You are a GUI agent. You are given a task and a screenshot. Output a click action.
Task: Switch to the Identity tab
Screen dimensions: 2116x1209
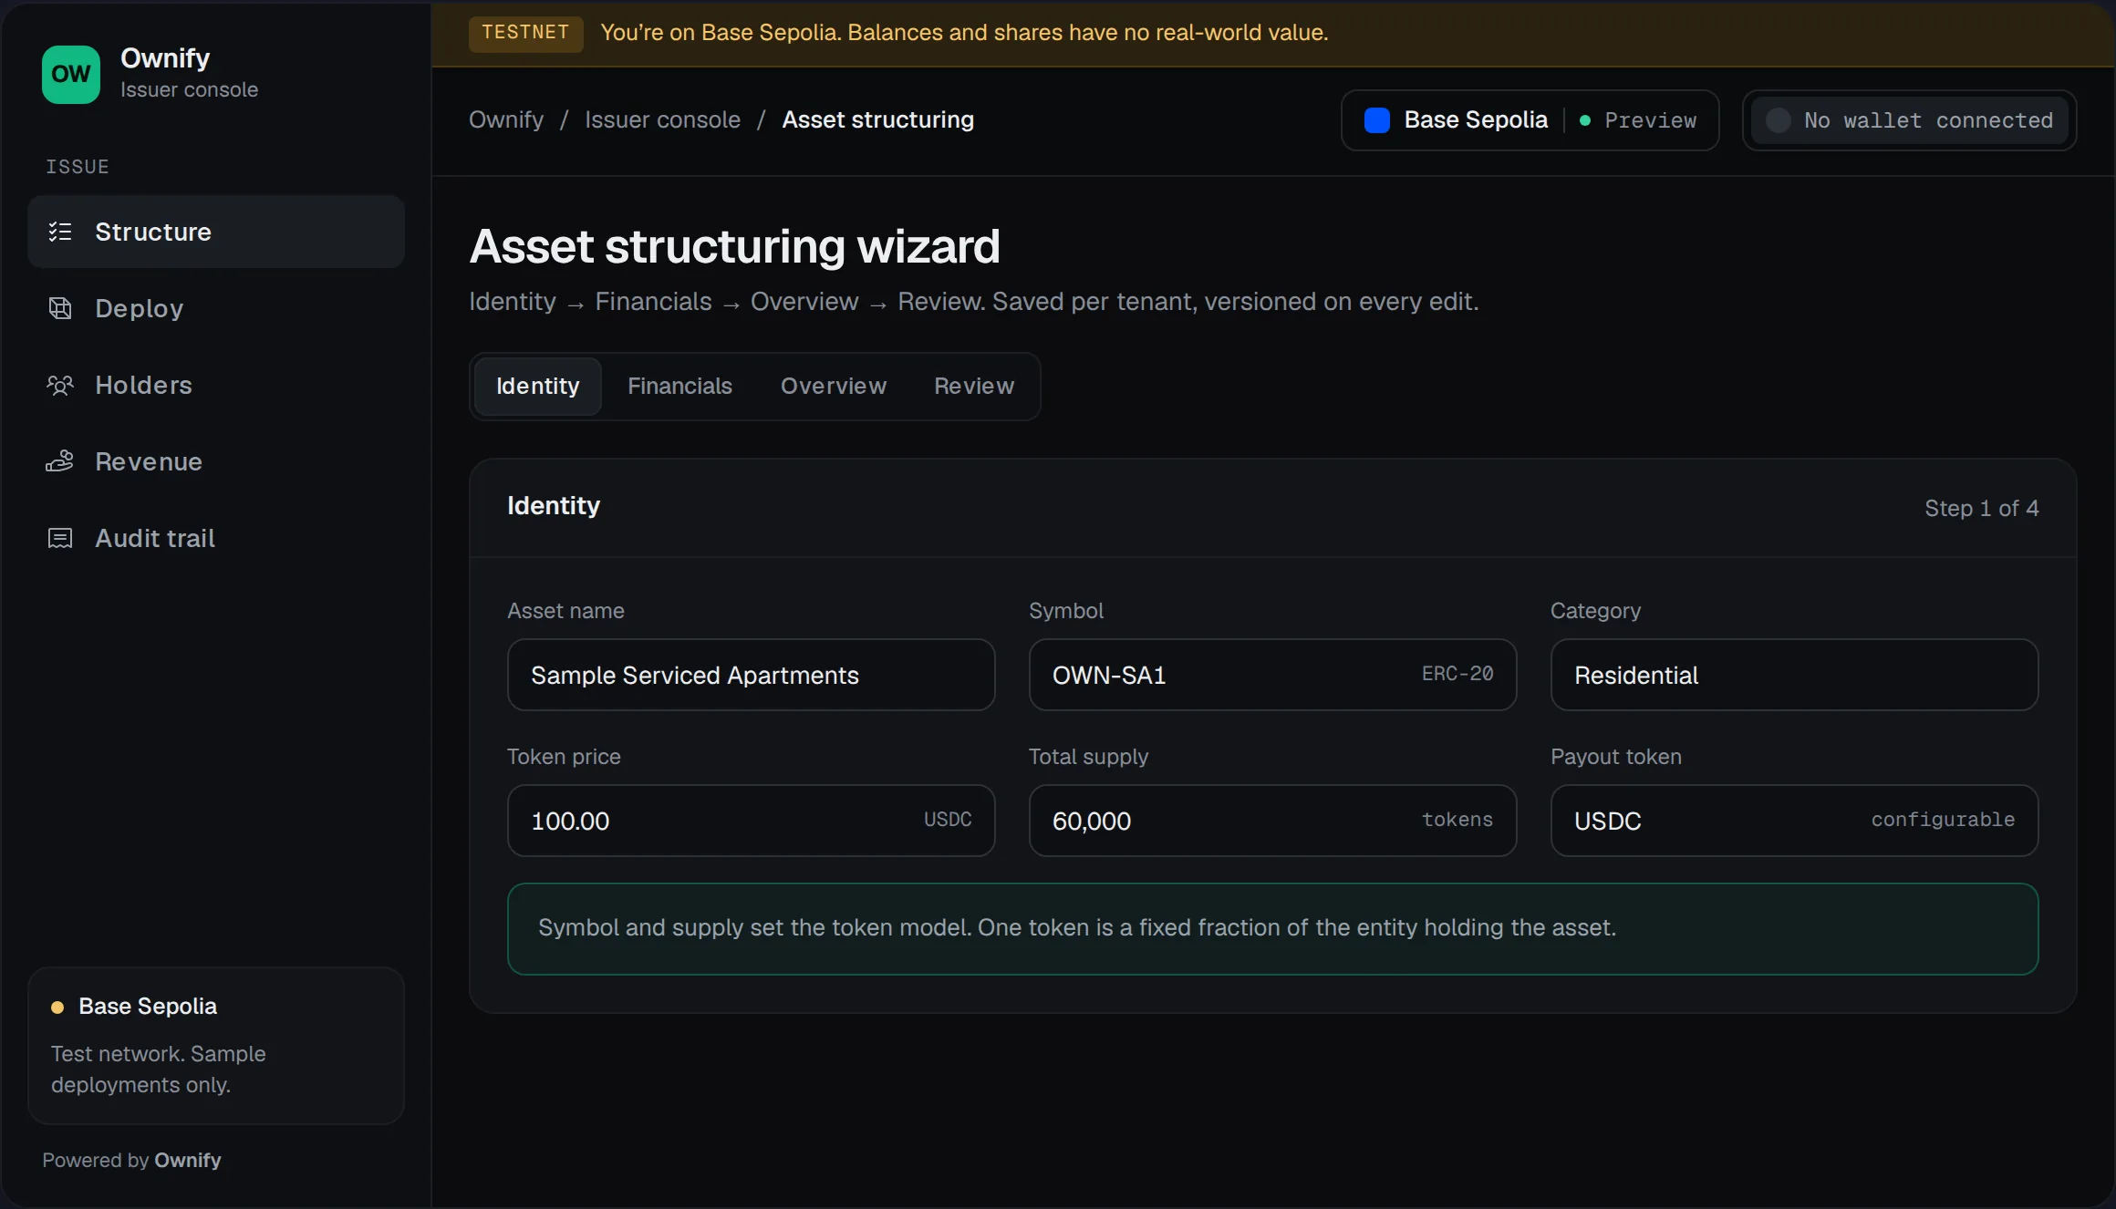point(538,387)
